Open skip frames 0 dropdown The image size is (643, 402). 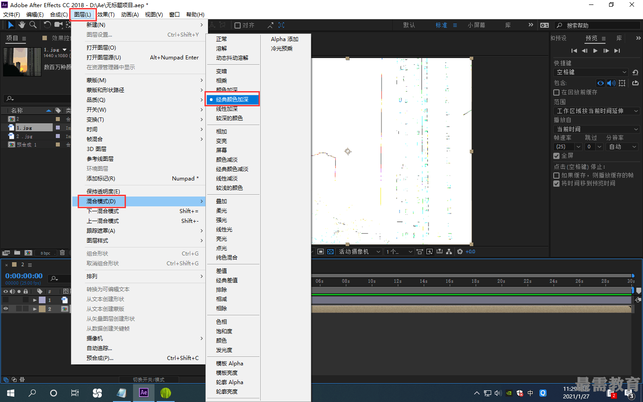594,147
